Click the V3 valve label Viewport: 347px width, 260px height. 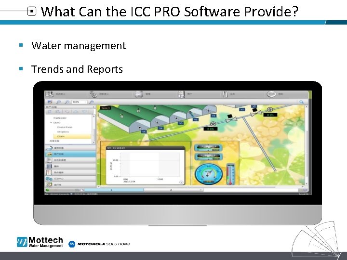(181, 123)
